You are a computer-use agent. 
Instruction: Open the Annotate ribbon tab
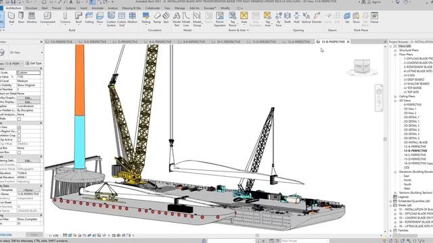click(97, 8)
